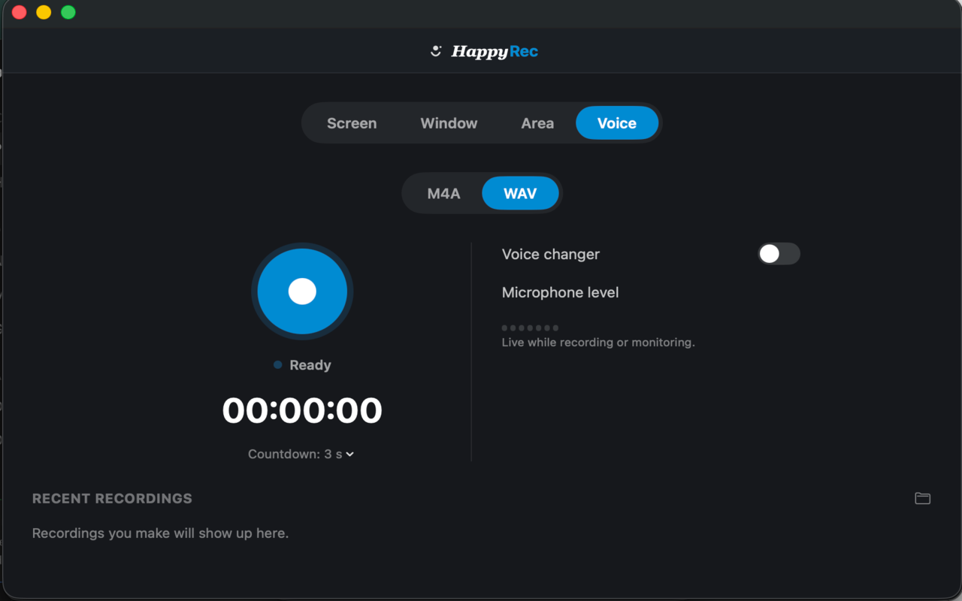Click the 00:00:00 timer display

tap(302, 410)
